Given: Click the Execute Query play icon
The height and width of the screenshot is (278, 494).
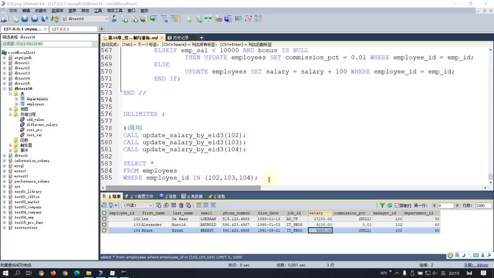Looking at the screenshot, I should [x=25, y=19].
